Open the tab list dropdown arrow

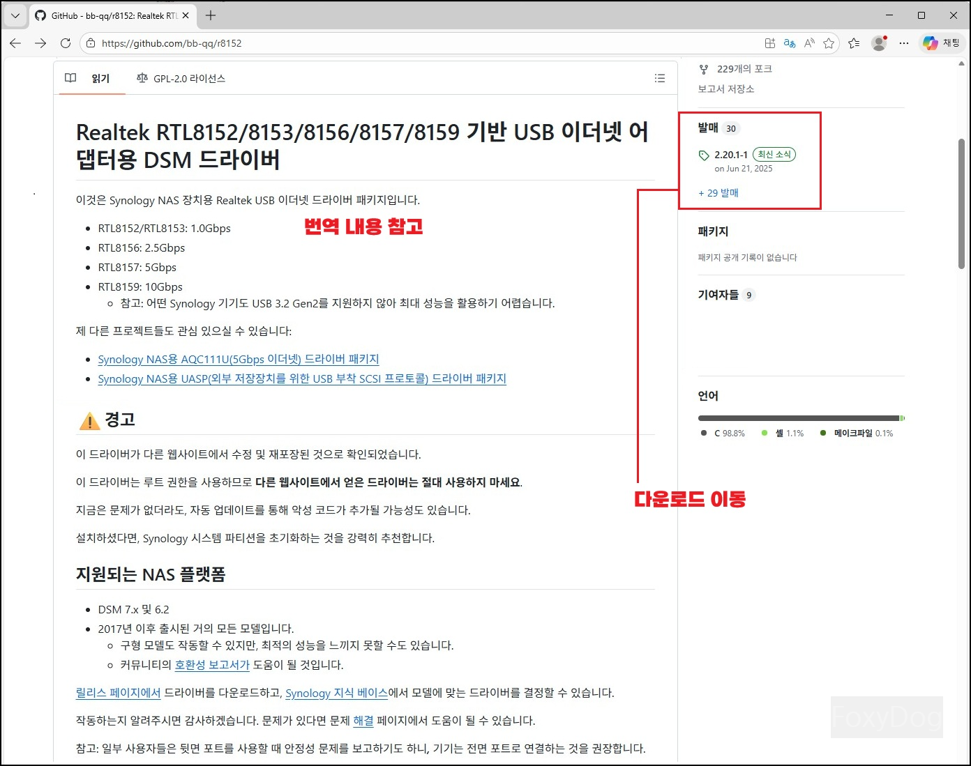[15, 15]
